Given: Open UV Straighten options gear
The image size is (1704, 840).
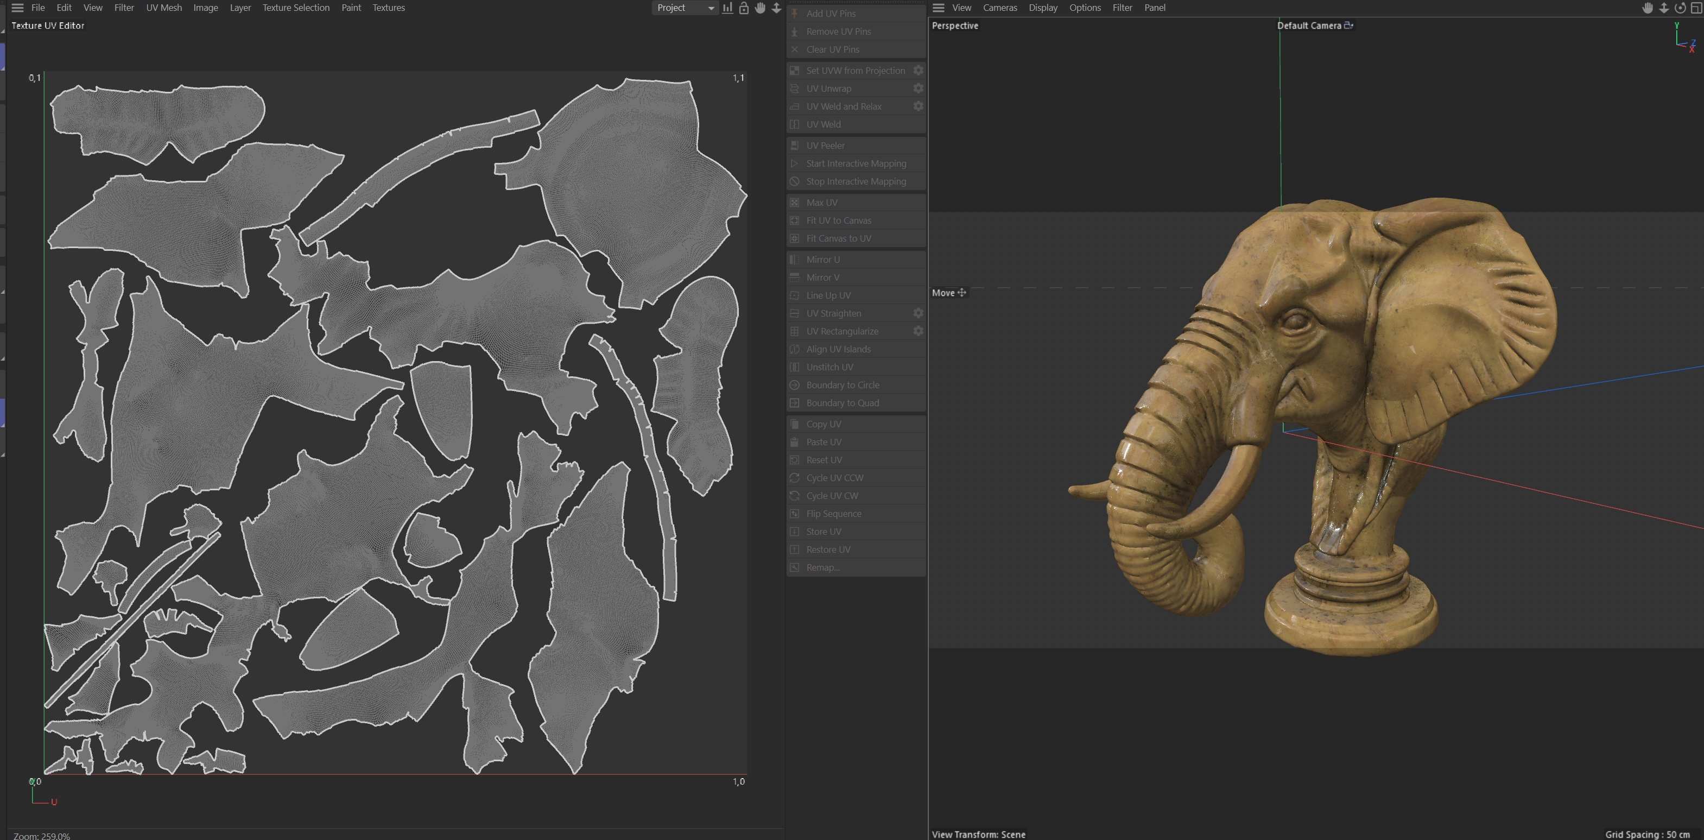Looking at the screenshot, I should (x=918, y=313).
